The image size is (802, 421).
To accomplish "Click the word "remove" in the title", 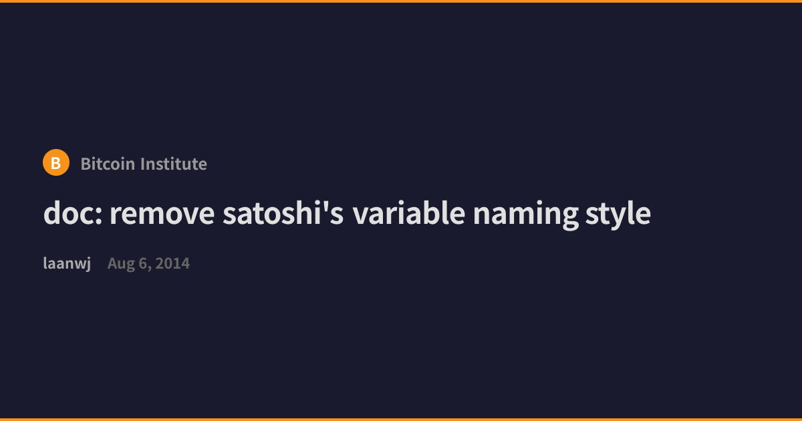I will click(162, 214).
